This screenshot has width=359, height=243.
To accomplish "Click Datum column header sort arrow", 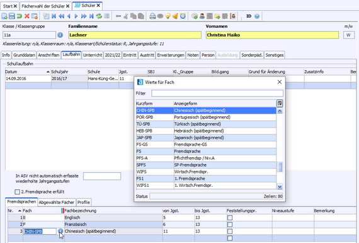I will 48,72.
